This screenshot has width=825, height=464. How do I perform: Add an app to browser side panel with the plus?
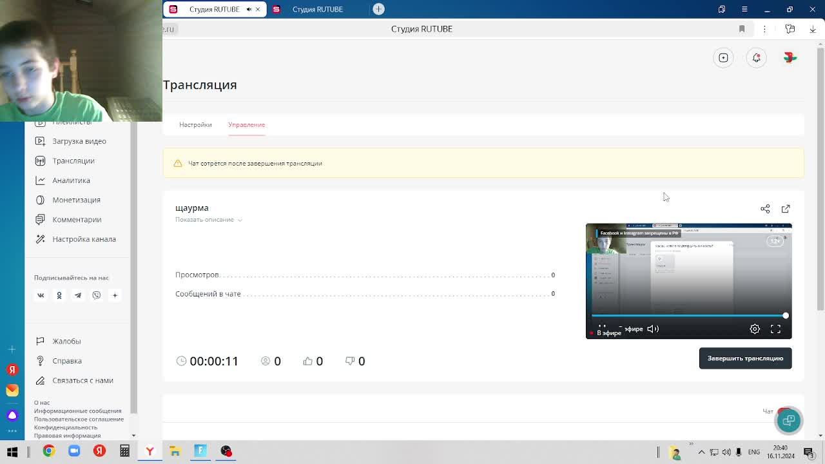12,349
